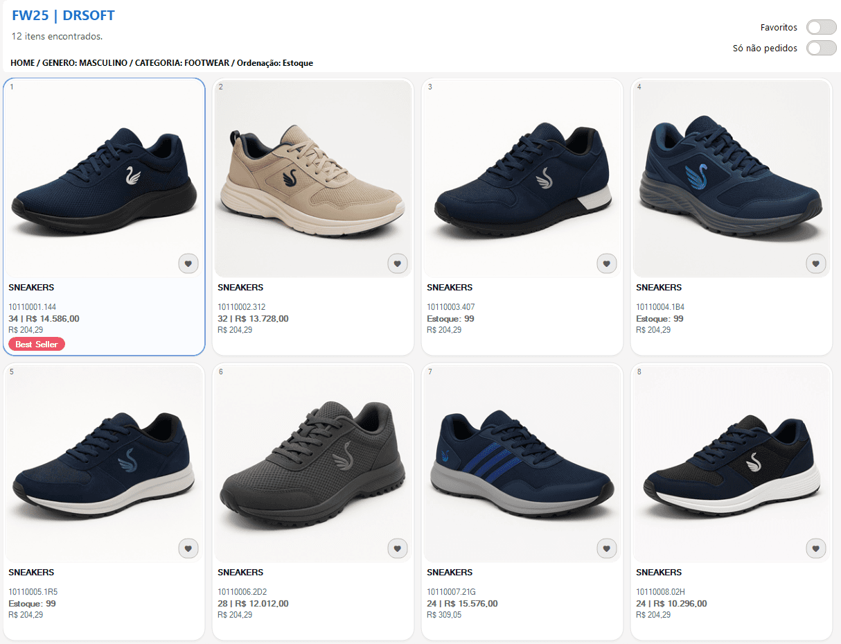Open SNEAKERS title of product 10110008.02H
Viewport: 841px width, 644px height.
tap(659, 573)
